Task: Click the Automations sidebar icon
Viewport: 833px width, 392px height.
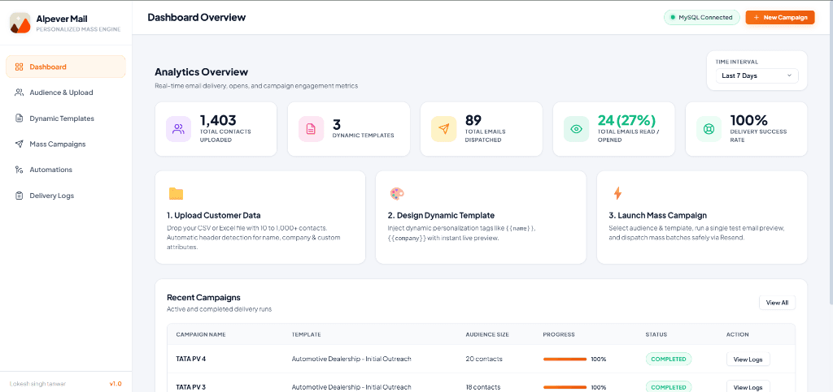Action: 20,170
